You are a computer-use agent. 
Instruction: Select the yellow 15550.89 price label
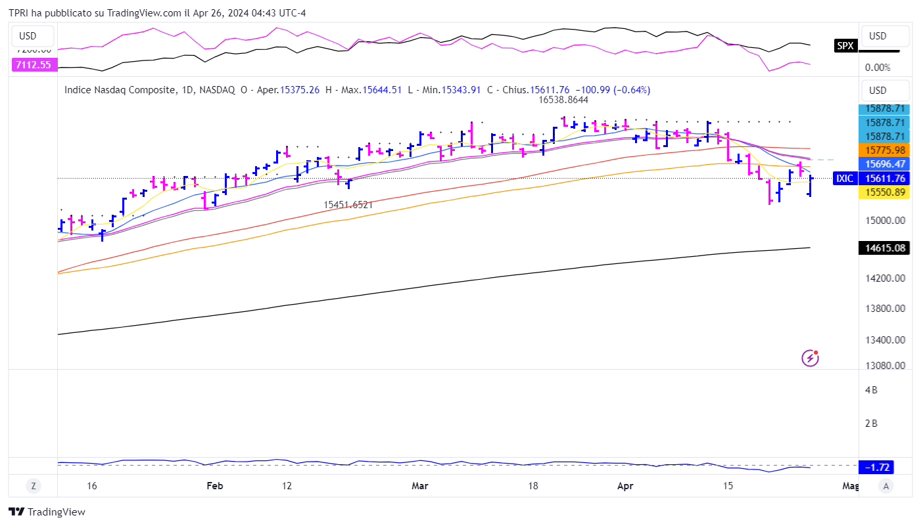coord(885,192)
